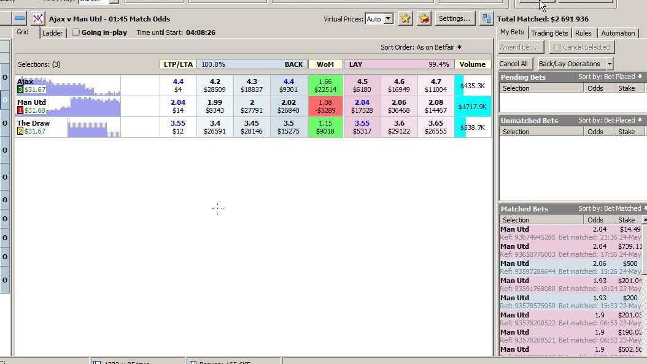The height and width of the screenshot is (364, 647).
Task: Click the Ajax WoM 1.66 green cell
Action: 325,85
